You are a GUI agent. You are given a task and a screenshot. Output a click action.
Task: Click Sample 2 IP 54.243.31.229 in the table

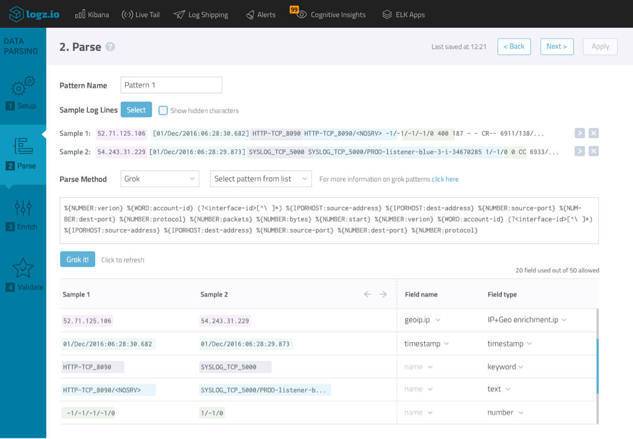[x=225, y=321]
